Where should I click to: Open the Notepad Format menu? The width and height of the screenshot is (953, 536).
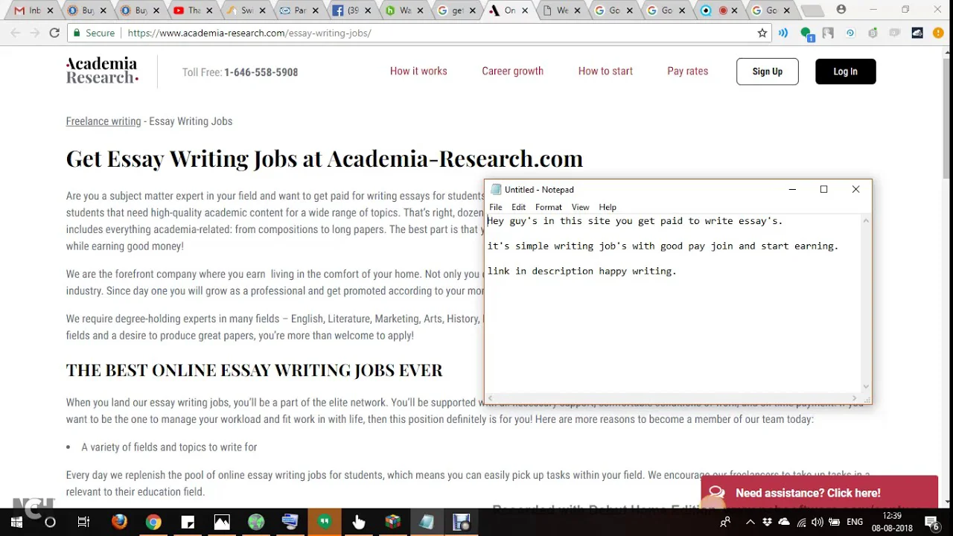click(x=548, y=207)
